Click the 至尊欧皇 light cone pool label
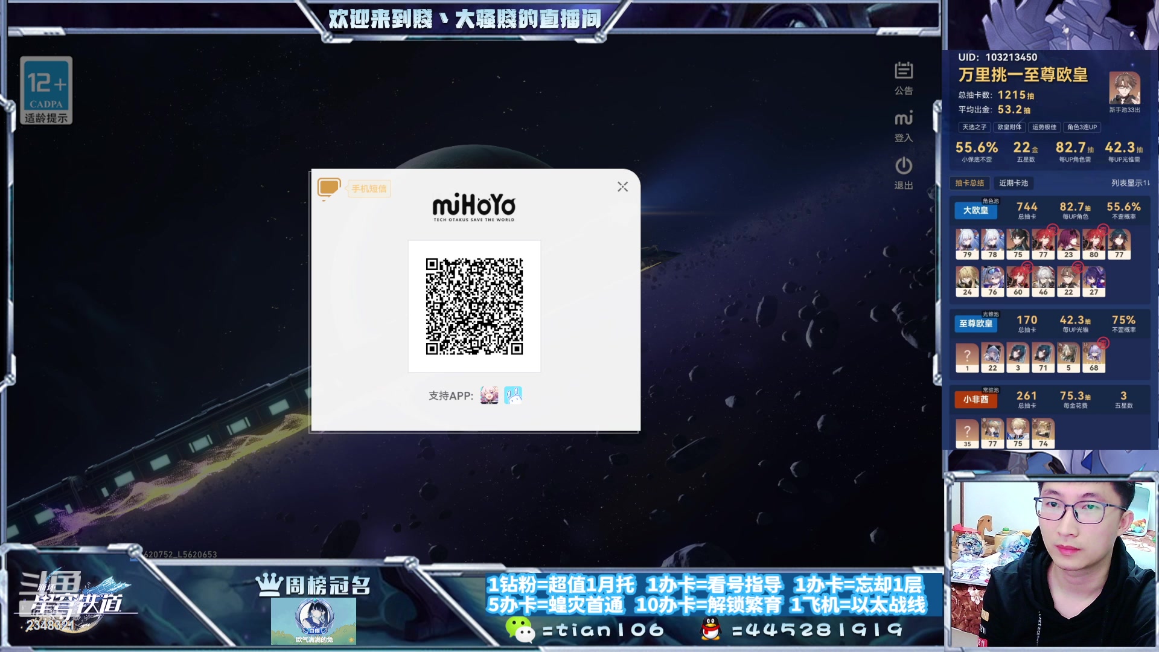This screenshot has width=1159, height=652. 975,324
